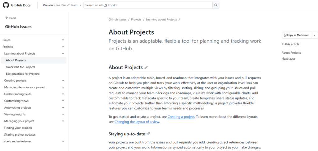This screenshot has width=318, height=151.
Task: Click the Labels and milestones sidebar label
Action: [17, 141]
